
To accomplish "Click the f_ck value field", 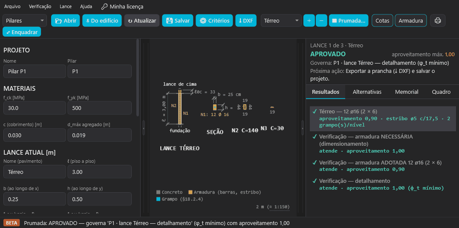I will coord(35,108).
